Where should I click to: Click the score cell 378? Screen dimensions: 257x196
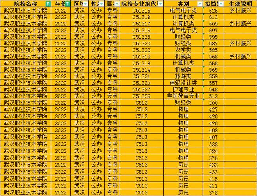point(213,192)
